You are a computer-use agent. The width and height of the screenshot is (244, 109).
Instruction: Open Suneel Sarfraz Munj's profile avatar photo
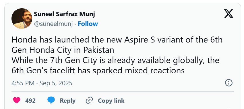point(22,19)
